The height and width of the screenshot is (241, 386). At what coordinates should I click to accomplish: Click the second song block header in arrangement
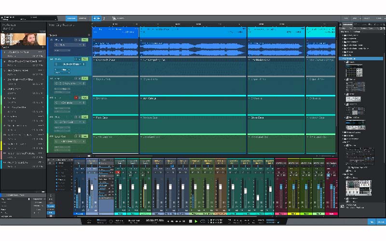point(193,32)
